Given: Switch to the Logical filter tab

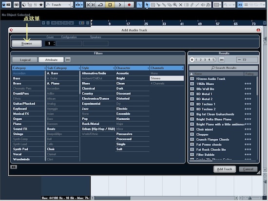Looking at the screenshot, I should coord(25,60).
